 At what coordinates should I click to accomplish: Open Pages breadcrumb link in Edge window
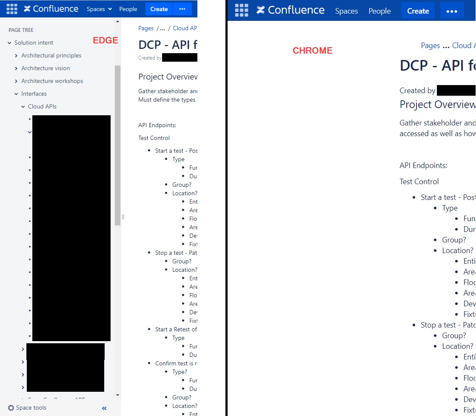point(146,28)
